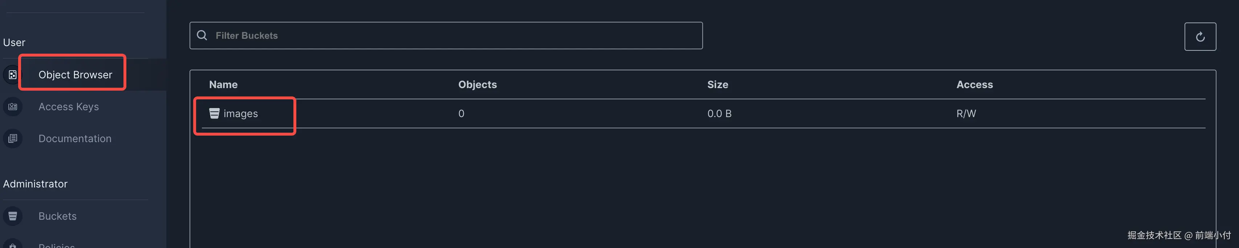Click the bucket icon beside images

[214, 113]
